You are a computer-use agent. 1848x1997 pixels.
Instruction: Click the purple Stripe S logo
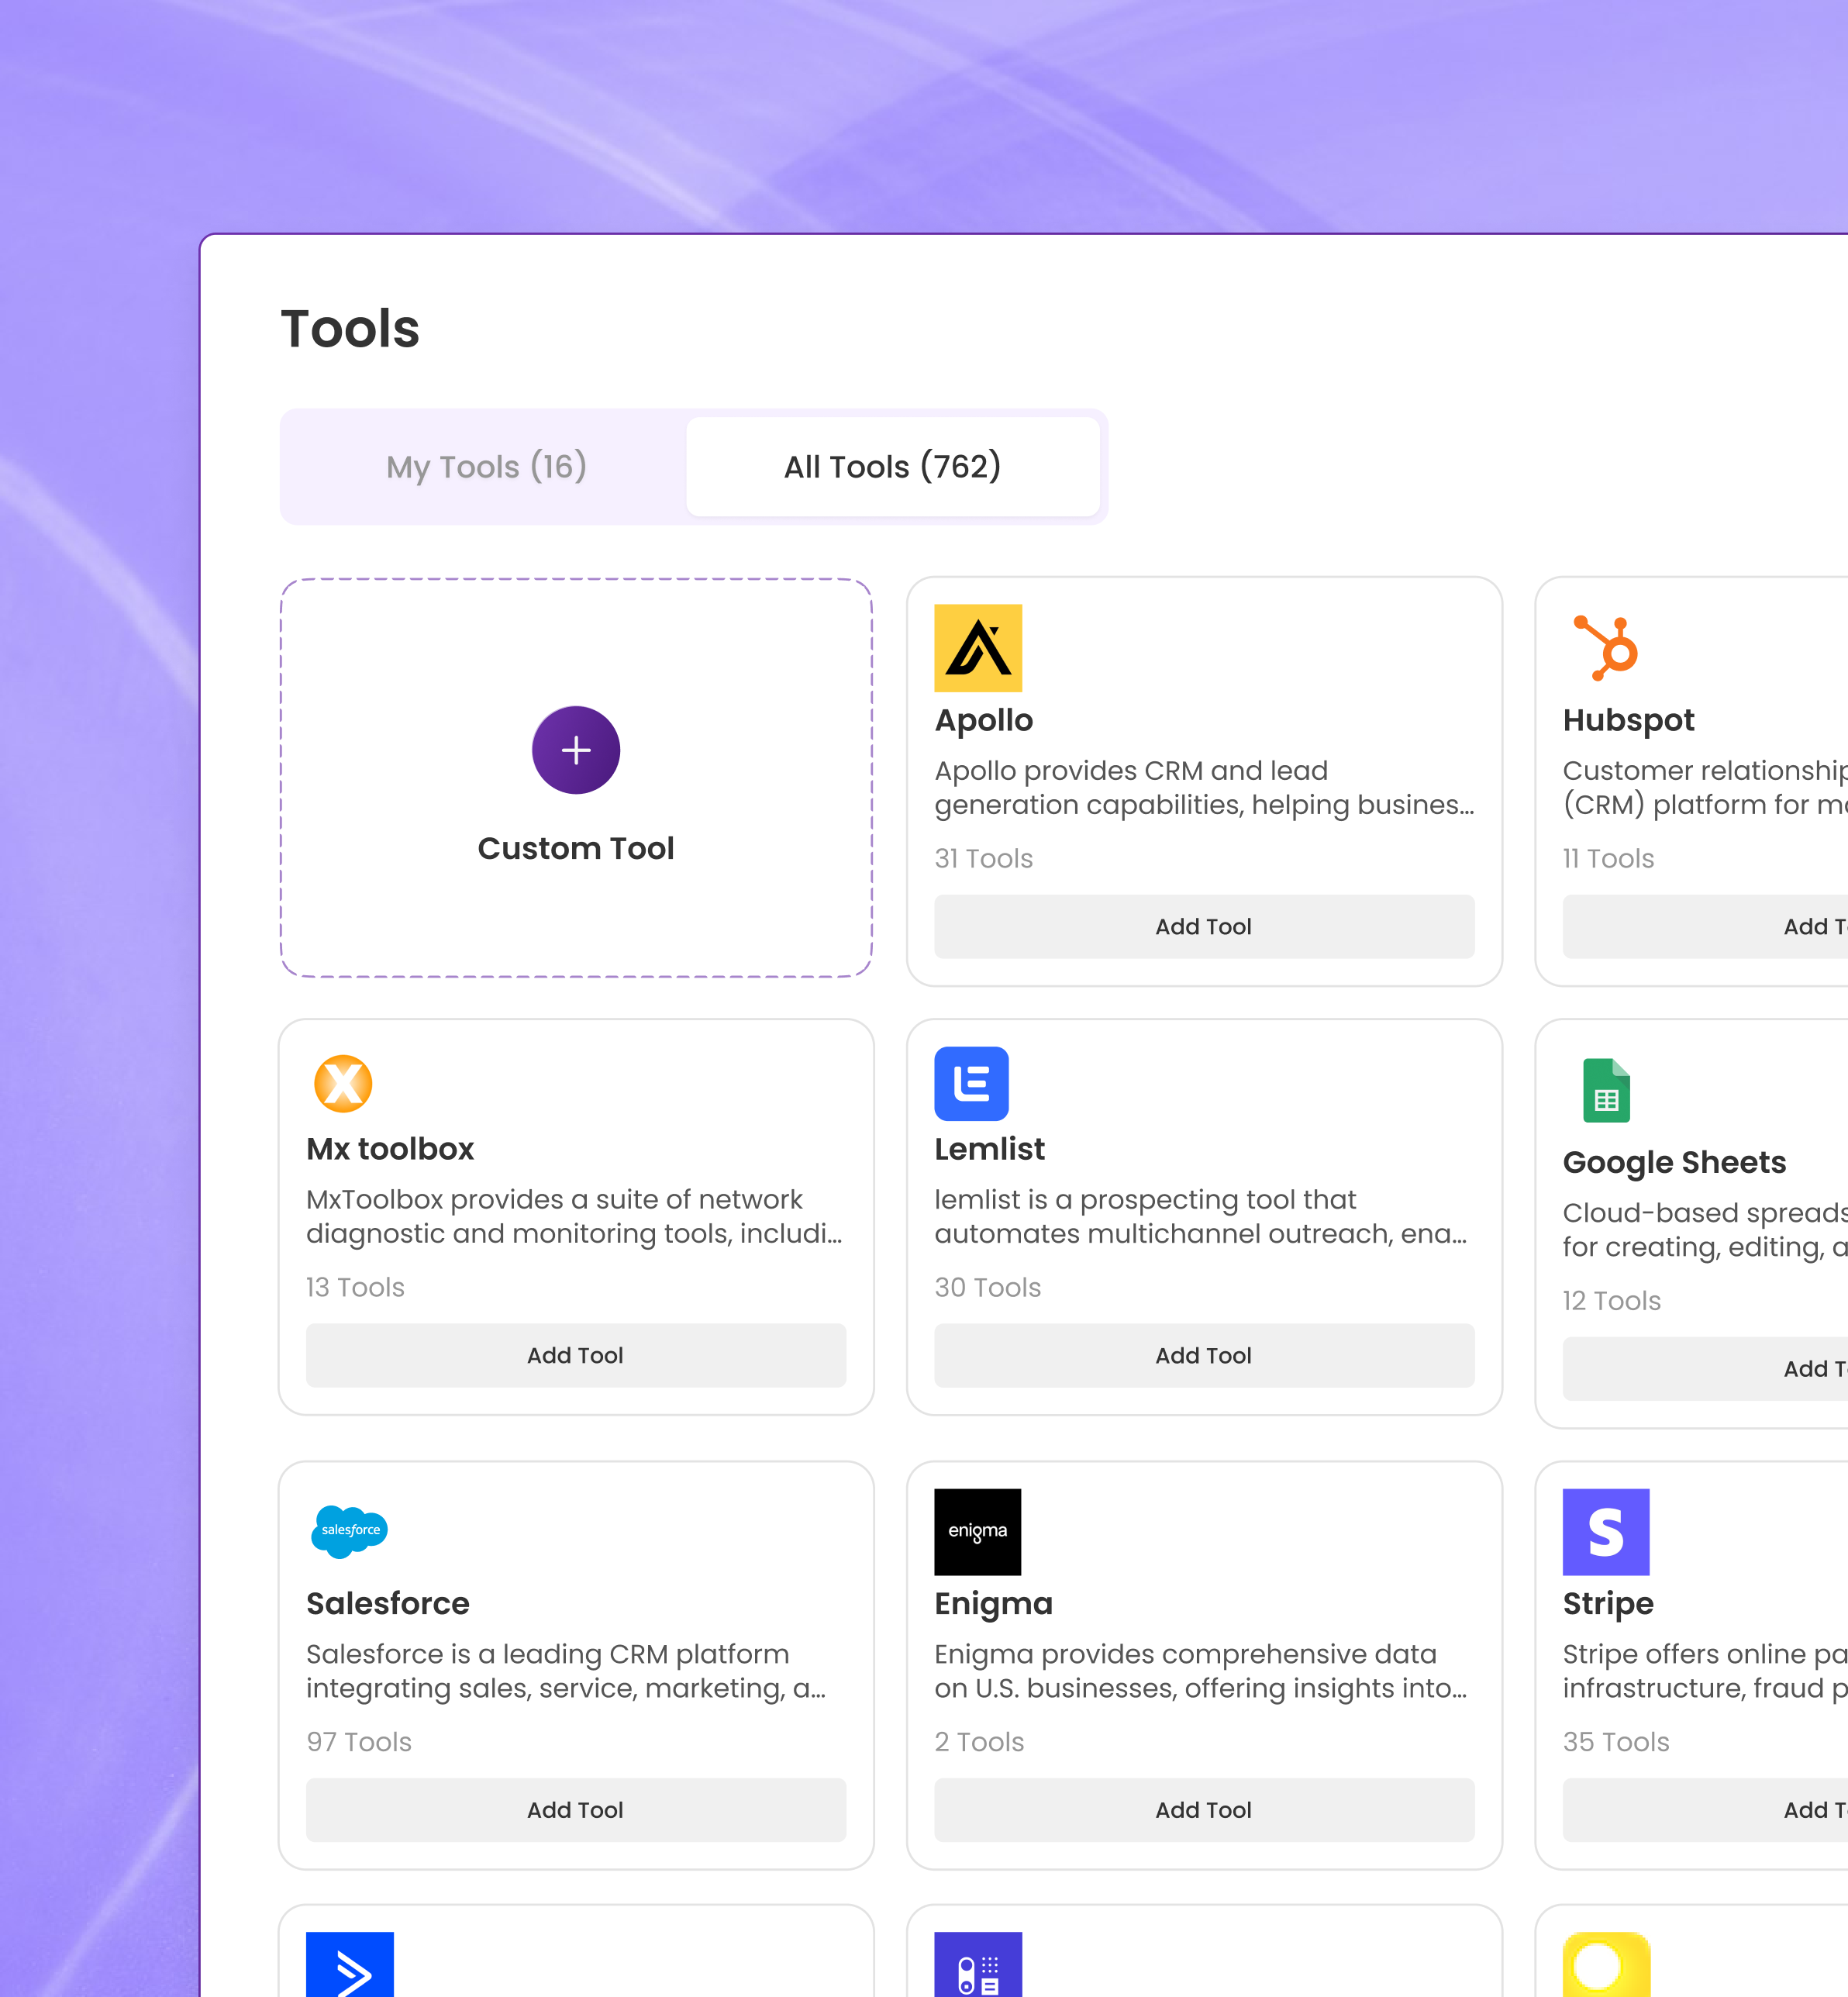[x=1605, y=1531]
